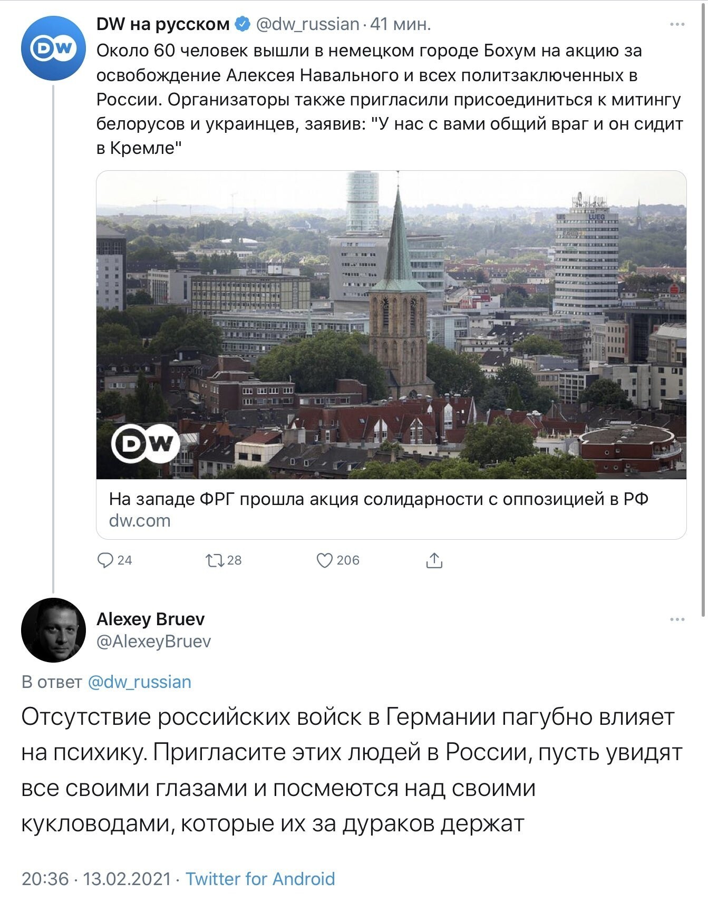Click the DW logo overlay on Bochum photo
The width and height of the screenshot is (708, 903).
[x=146, y=444]
